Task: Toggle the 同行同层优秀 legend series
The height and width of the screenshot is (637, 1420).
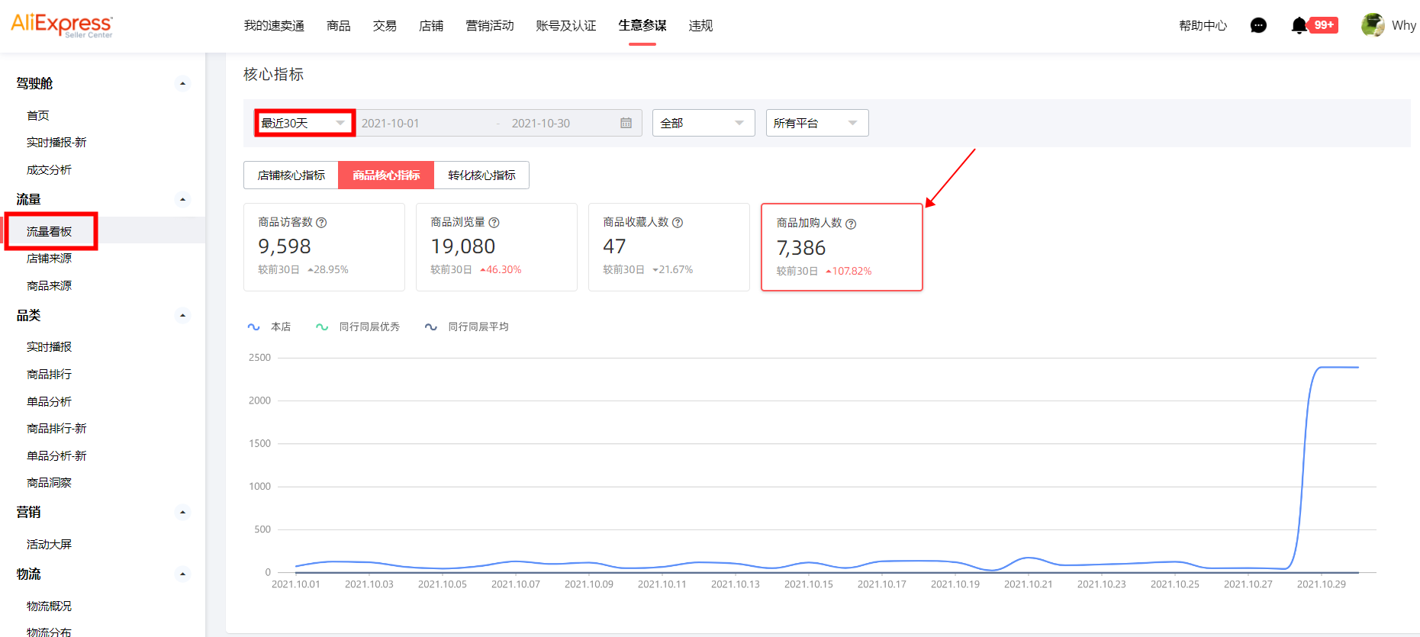Action: pyautogui.click(x=358, y=327)
